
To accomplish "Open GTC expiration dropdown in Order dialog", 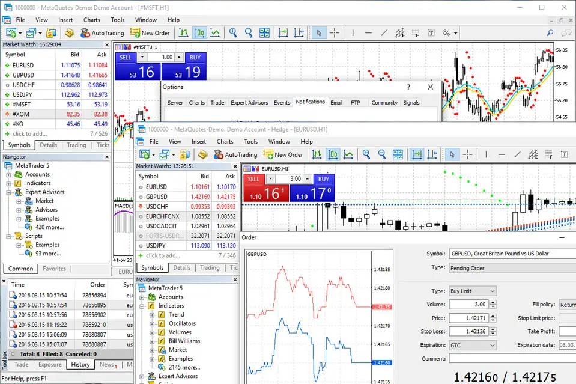I will (473, 345).
